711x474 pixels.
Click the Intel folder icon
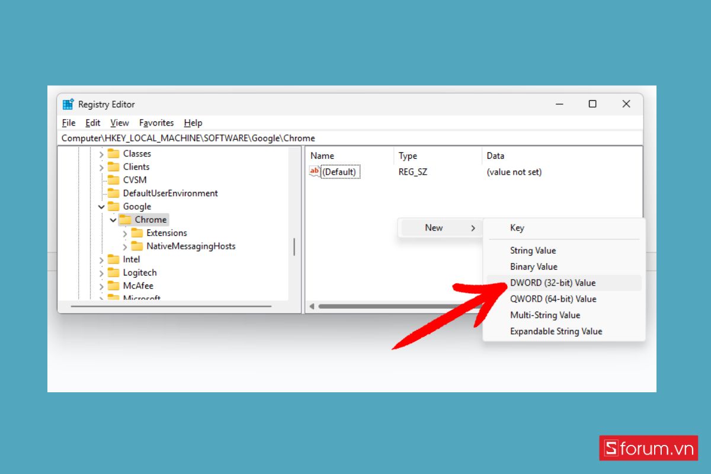click(x=113, y=260)
